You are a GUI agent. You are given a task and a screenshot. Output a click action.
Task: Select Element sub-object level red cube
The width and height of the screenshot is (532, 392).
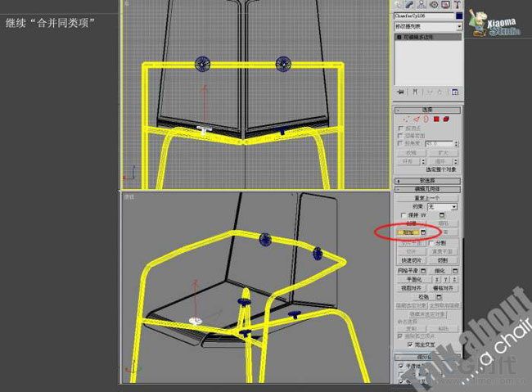coord(446,119)
